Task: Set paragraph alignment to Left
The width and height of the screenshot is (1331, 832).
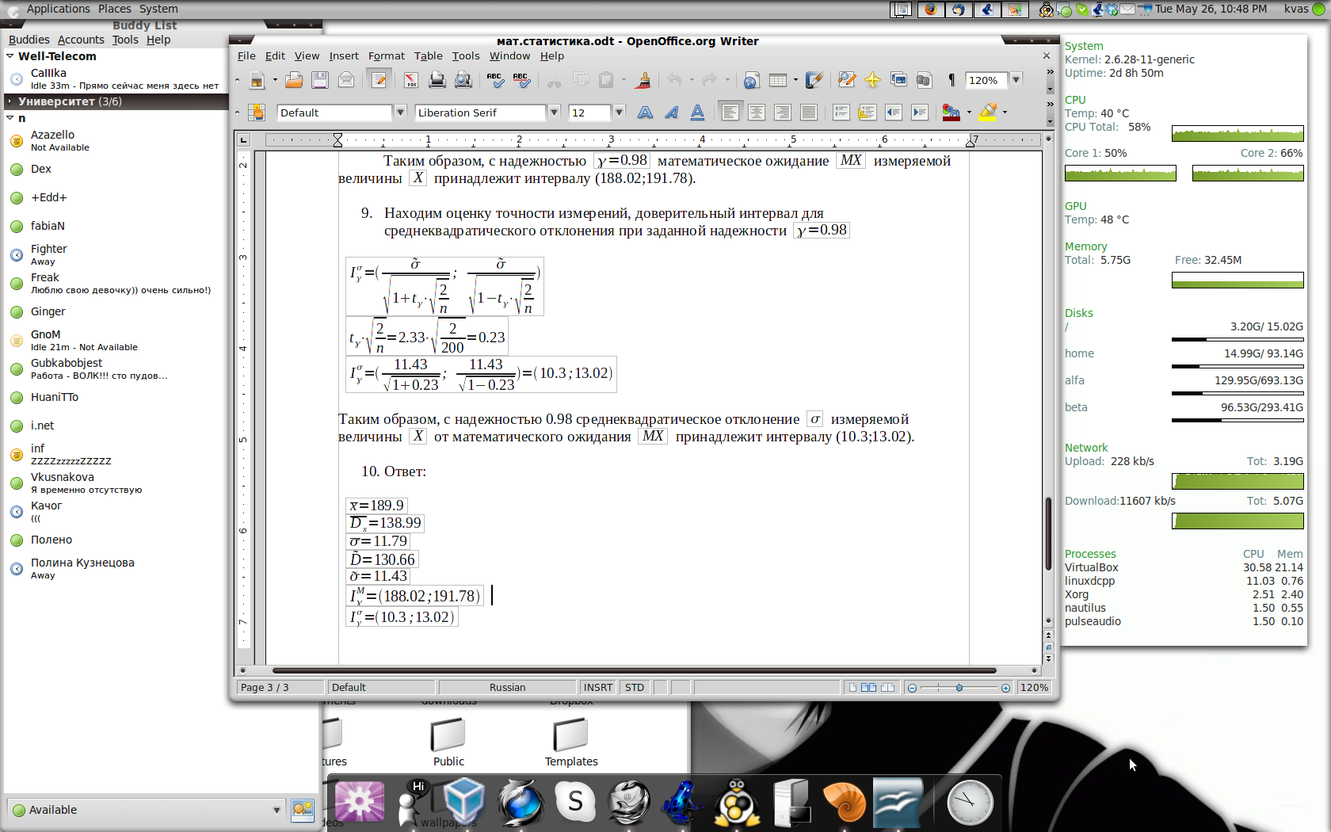Action: (730, 113)
